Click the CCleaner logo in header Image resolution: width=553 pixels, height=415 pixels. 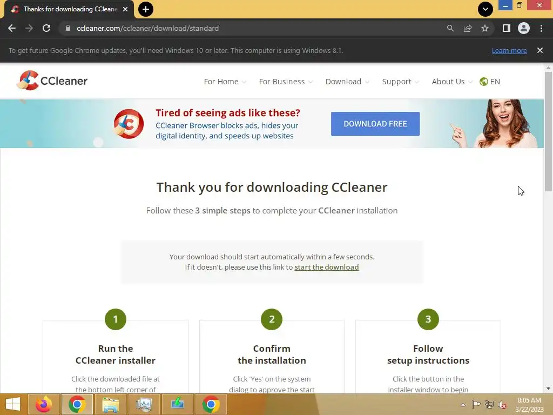[52, 81]
